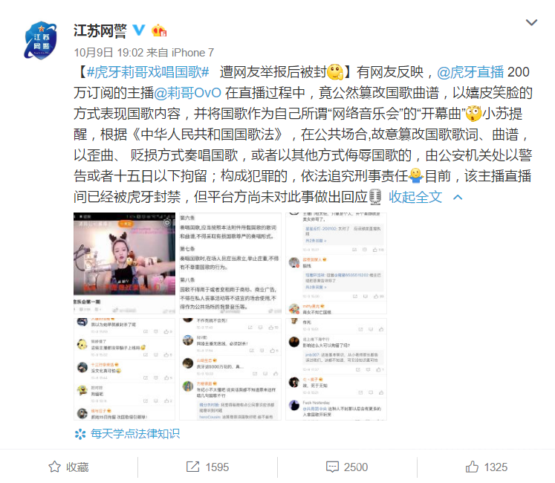
Task: Open the top-right comments screenshot thumbnail
Action: 336,263
